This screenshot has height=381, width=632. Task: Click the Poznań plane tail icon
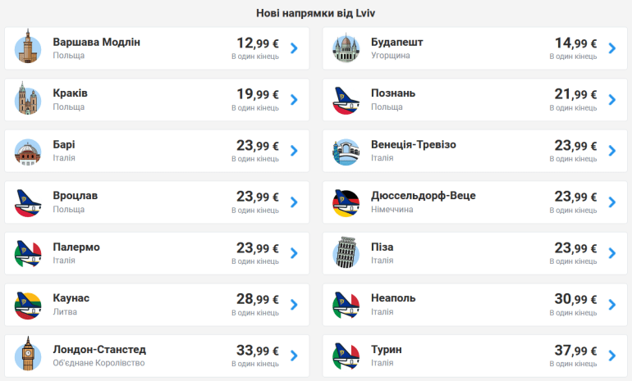346,99
